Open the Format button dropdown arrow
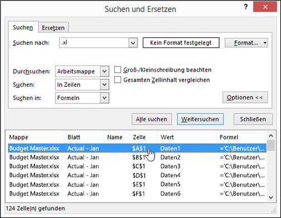Image resolution: width=281 pixels, height=218 pixels. pyautogui.click(x=265, y=42)
